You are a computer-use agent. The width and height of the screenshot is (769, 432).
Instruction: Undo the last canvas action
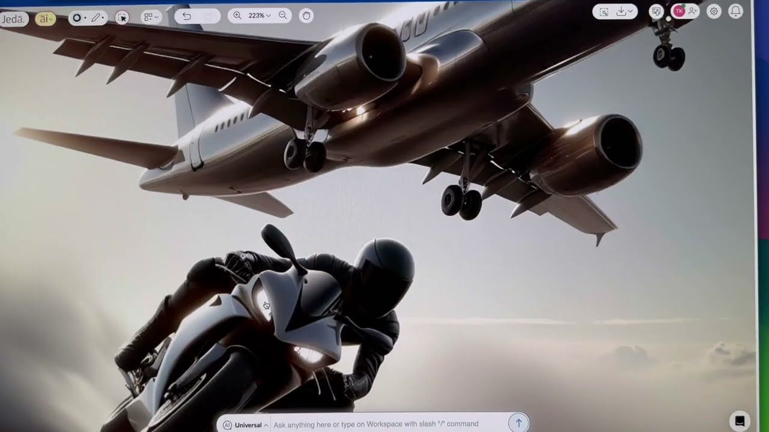click(x=186, y=17)
